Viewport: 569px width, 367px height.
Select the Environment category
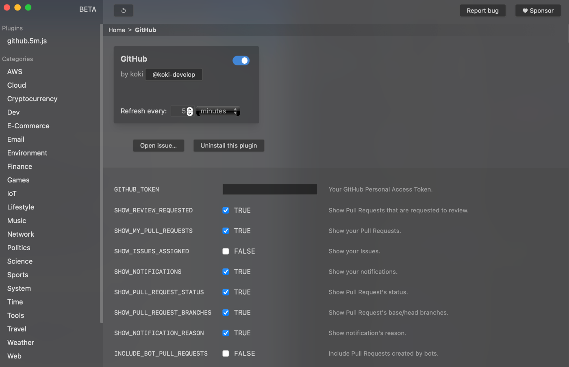pyautogui.click(x=27, y=153)
